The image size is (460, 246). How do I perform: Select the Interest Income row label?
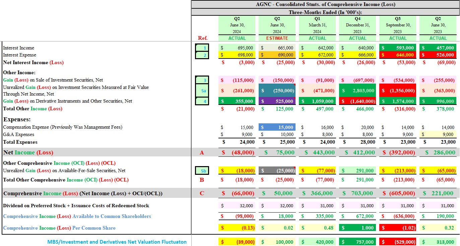18,48
